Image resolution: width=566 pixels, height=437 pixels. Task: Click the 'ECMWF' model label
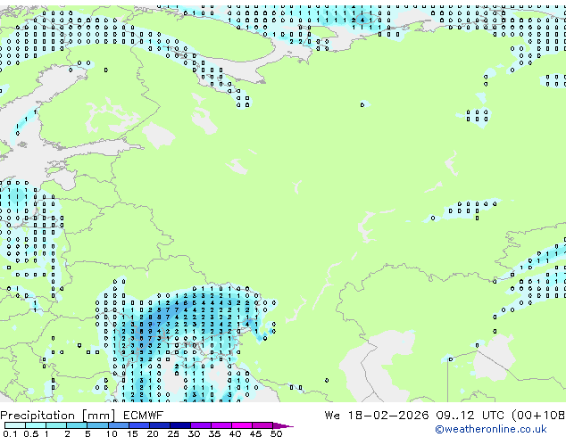pos(144,416)
